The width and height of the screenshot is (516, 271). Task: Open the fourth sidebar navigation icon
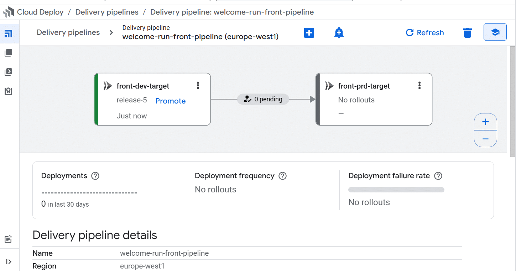click(9, 91)
